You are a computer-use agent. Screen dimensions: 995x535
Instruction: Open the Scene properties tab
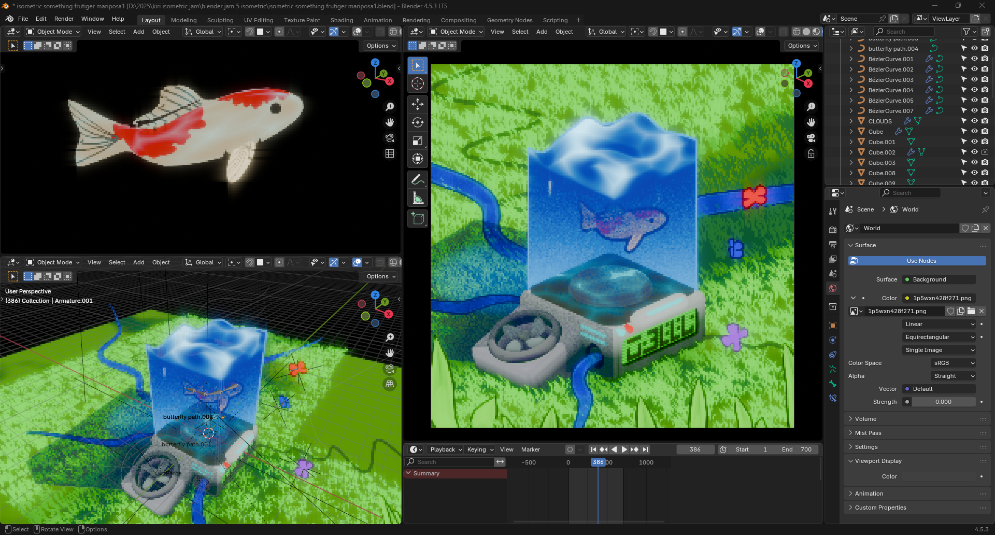tap(833, 273)
